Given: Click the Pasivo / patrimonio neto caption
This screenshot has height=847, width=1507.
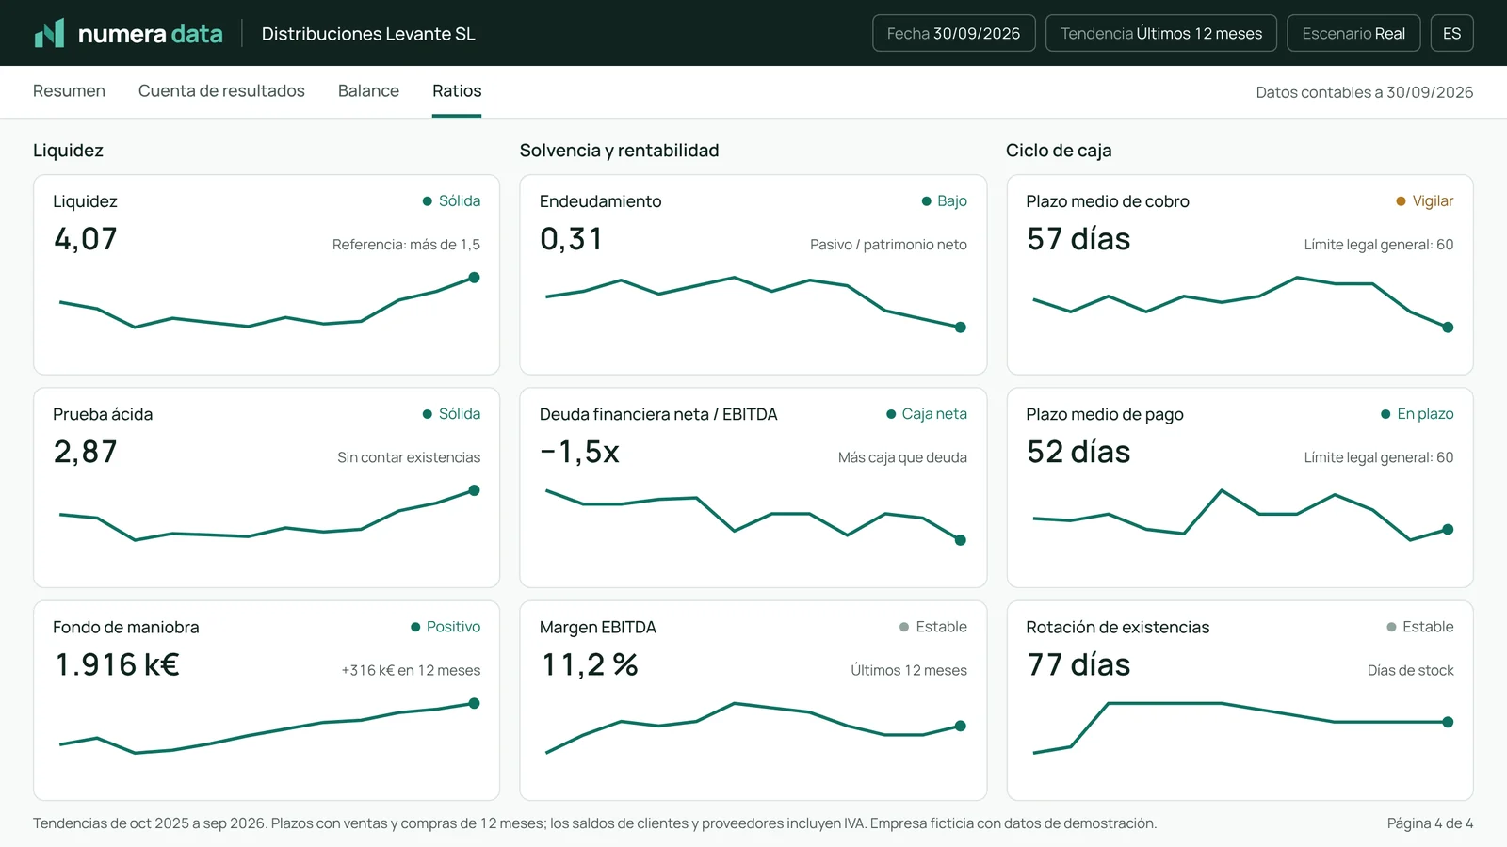Looking at the screenshot, I should point(888,245).
